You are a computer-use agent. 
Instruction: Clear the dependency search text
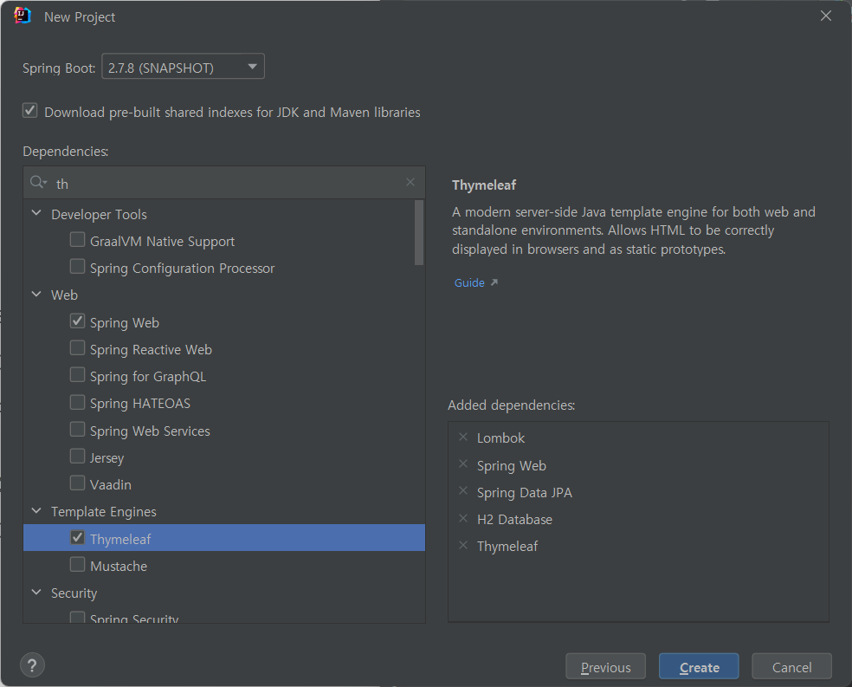pyautogui.click(x=410, y=182)
